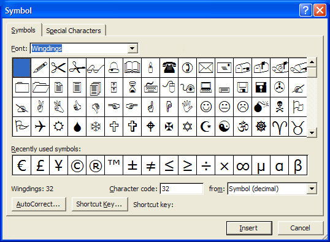Select the tape reel symbol
The image size is (330, 242).
(x=280, y=87)
